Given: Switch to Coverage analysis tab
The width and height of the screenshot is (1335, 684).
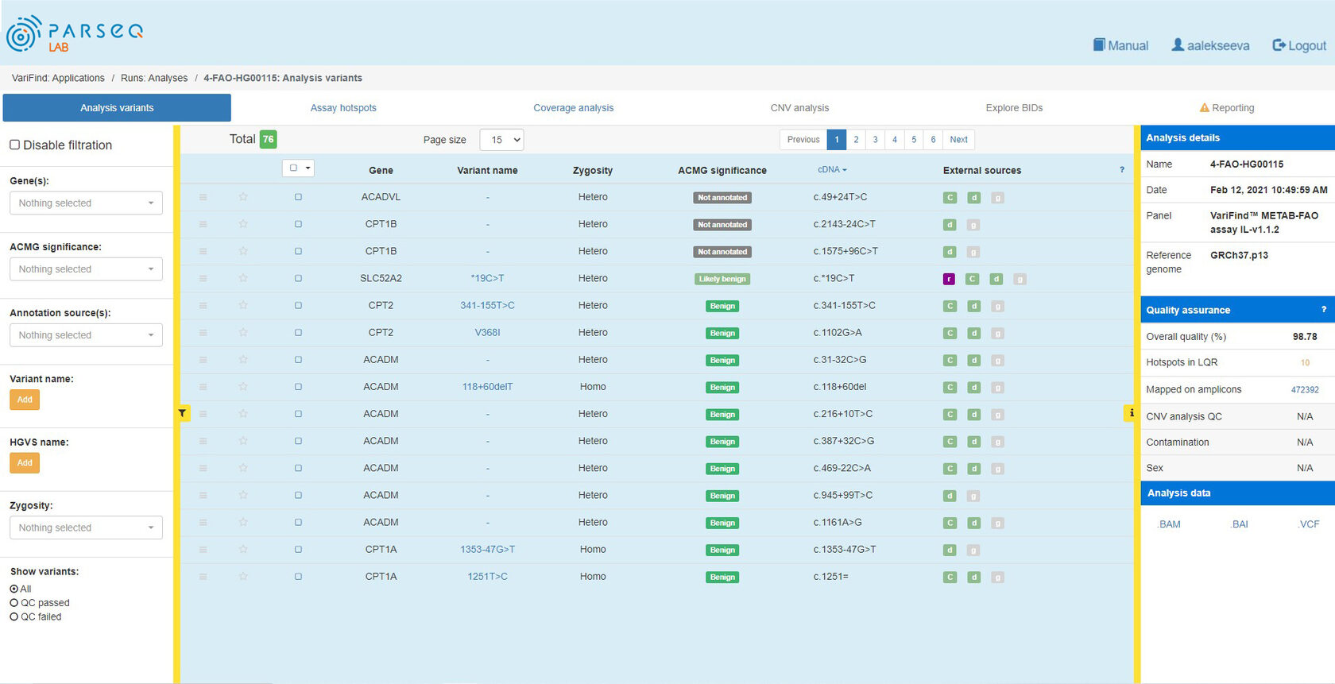Looking at the screenshot, I should [573, 108].
